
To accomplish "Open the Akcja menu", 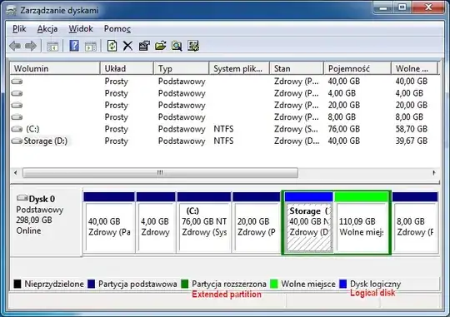I will tap(47, 28).
